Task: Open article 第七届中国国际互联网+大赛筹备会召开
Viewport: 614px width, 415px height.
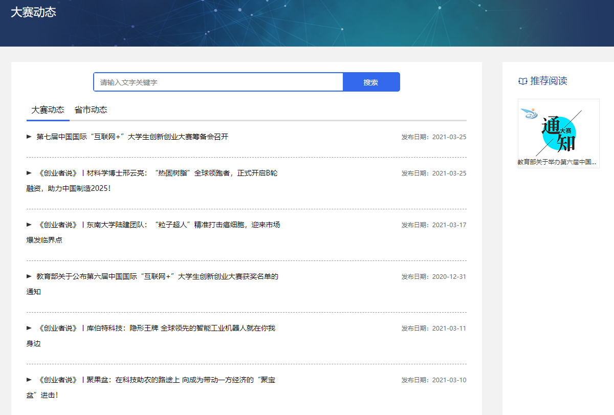Action: tap(132, 137)
